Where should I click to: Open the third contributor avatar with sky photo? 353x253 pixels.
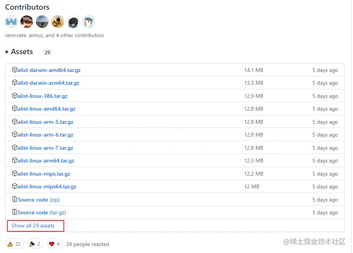[x=42, y=22]
